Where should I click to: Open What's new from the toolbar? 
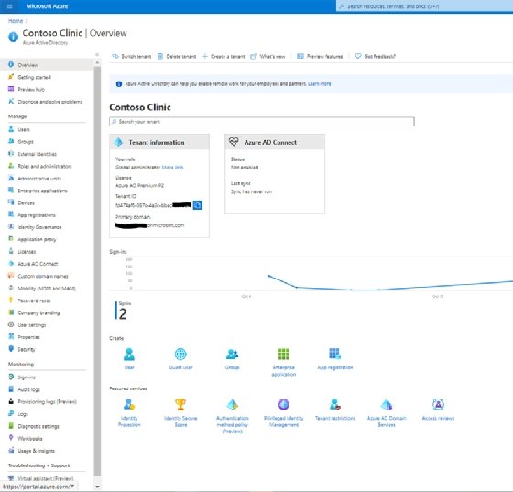pyautogui.click(x=267, y=56)
